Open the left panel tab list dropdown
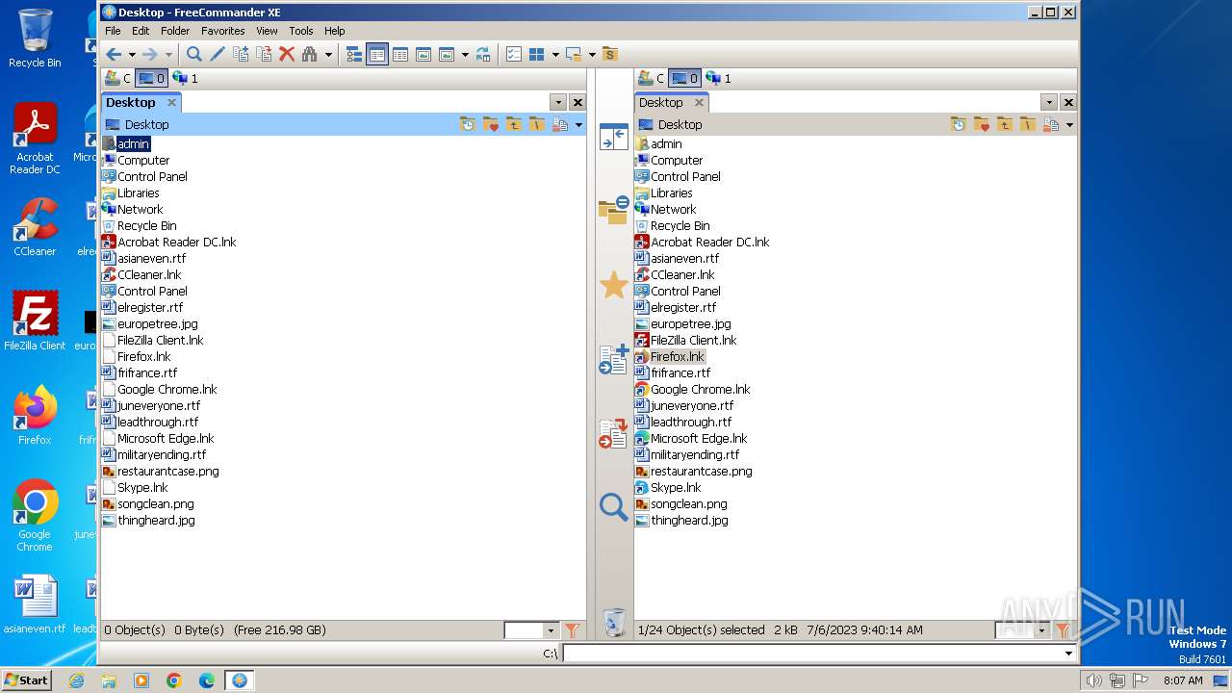This screenshot has height=693, width=1232. pyautogui.click(x=558, y=102)
